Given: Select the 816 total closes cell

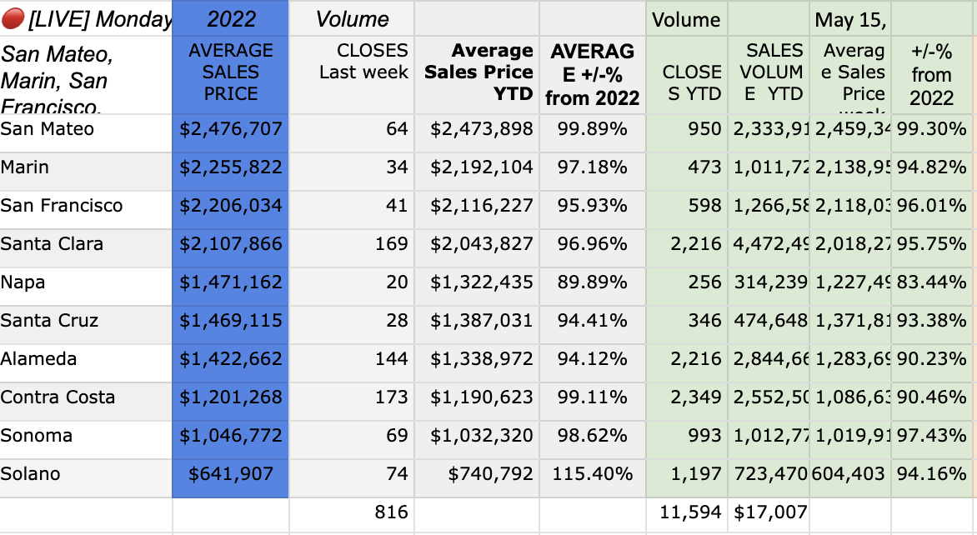Looking at the screenshot, I should pos(352,516).
